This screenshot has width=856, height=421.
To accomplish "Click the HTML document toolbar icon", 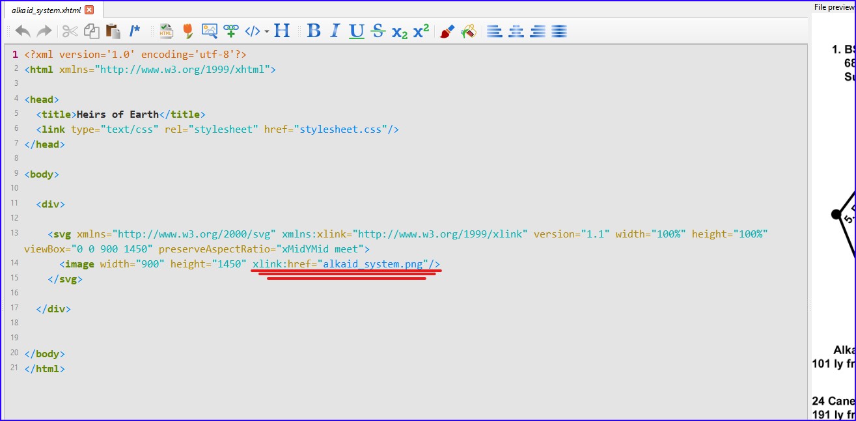I will (166, 31).
